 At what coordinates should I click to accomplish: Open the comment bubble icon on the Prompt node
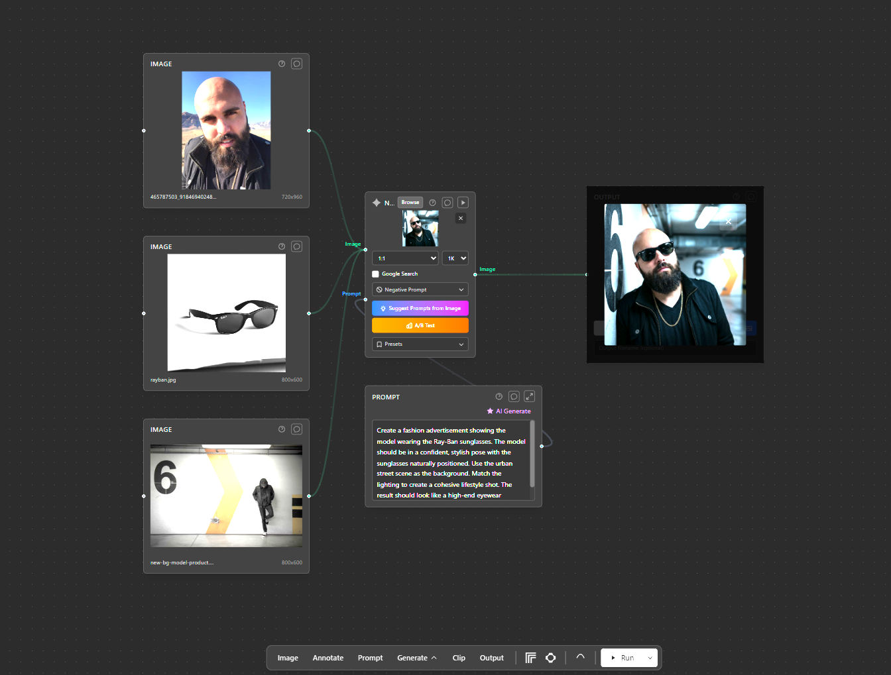(514, 395)
